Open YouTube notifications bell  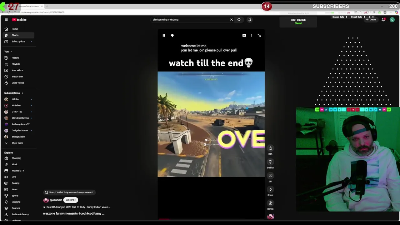coord(383,20)
